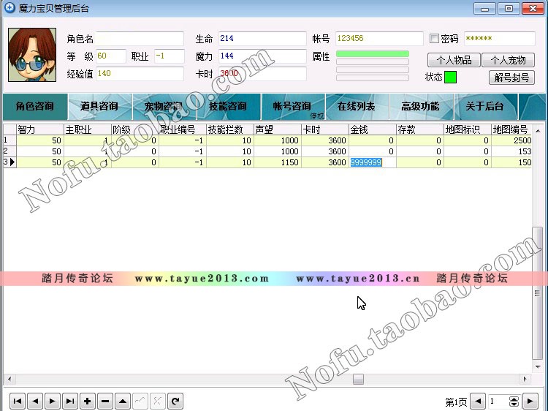
Task: Click the 智力 column header
Action: click(x=40, y=129)
